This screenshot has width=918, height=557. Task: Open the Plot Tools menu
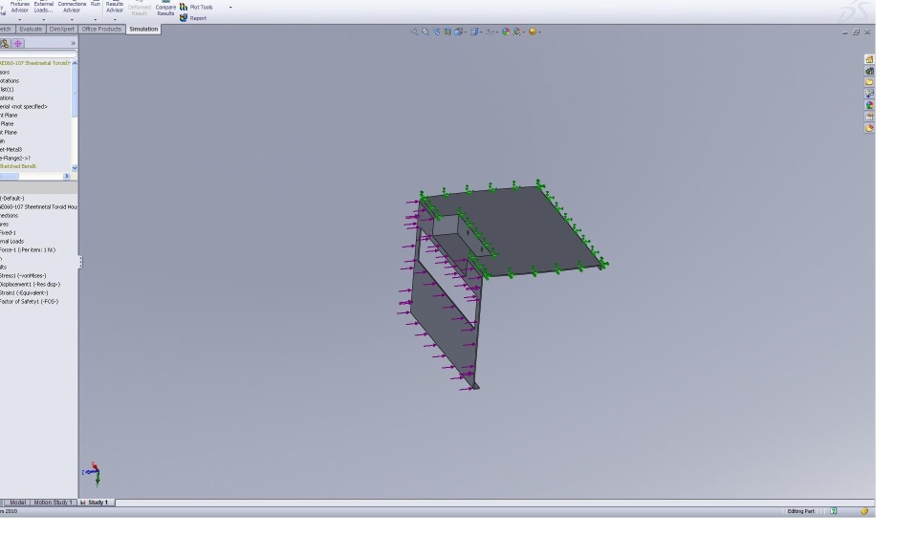(196, 7)
